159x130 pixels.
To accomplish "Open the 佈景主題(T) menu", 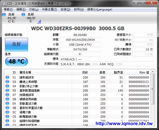I will click(x=50, y=10).
